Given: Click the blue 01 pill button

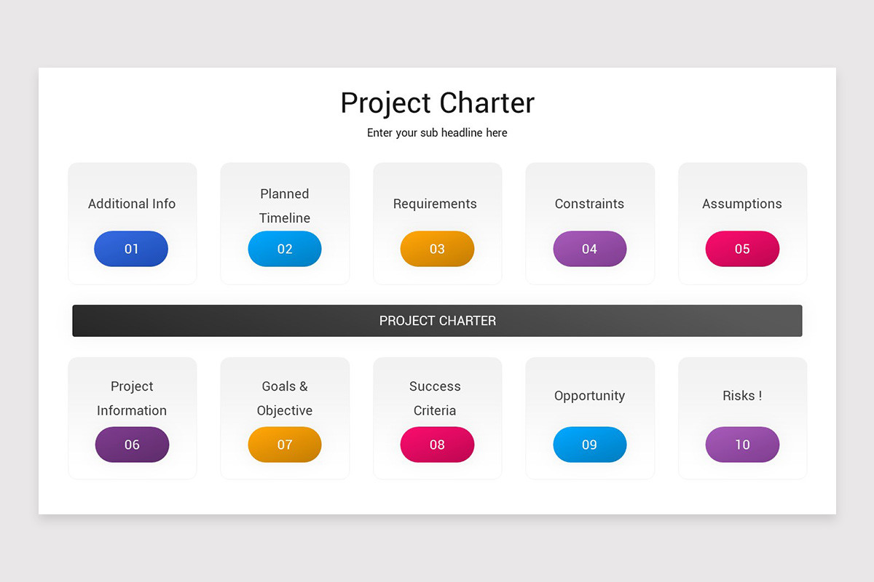Looking at the screenshot, I should (x=131, y=249).
